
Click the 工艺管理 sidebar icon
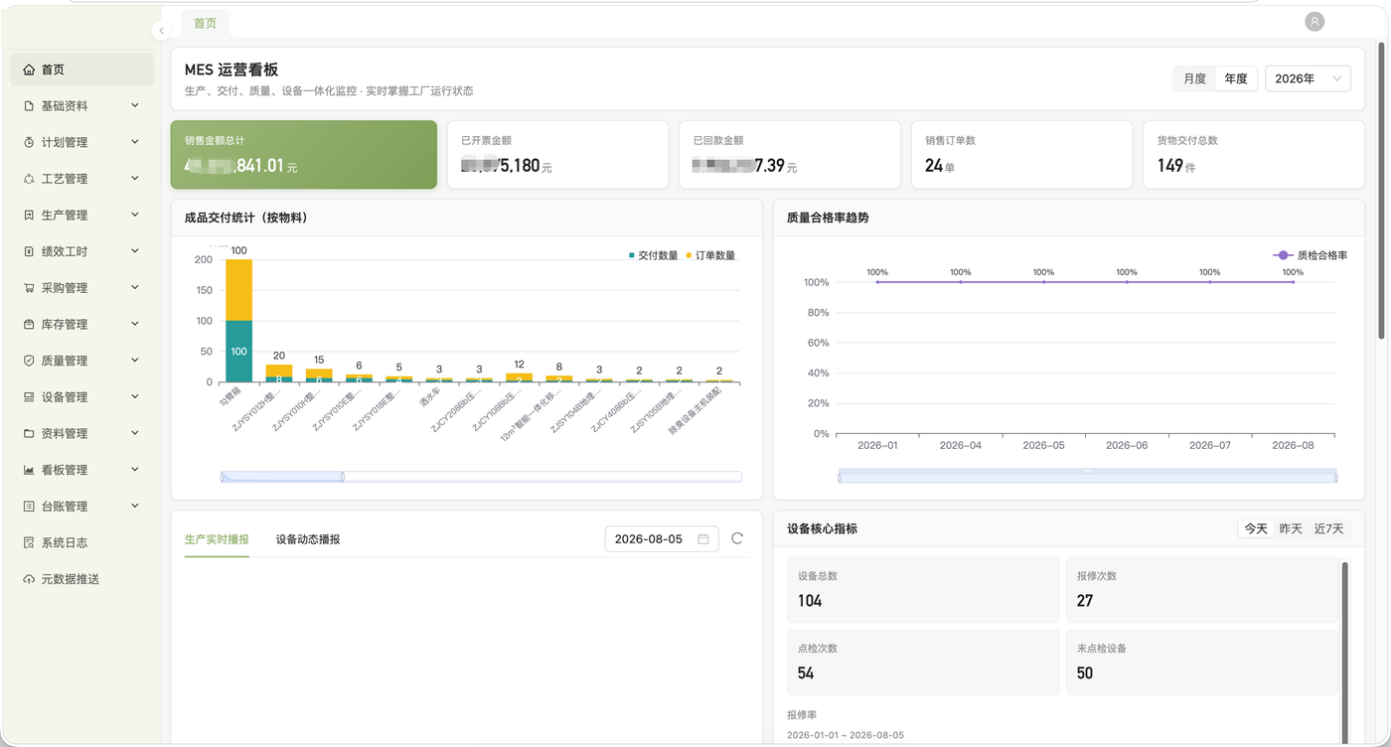coord(29,179)
